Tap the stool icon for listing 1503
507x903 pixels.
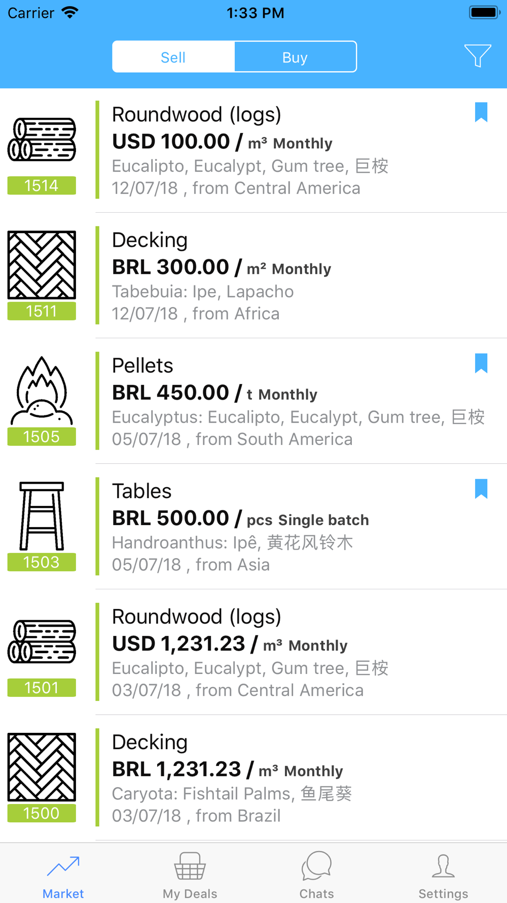[x=42, y=516]
